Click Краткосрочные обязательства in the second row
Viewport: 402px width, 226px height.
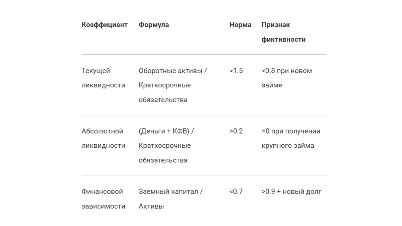(164, 153)
